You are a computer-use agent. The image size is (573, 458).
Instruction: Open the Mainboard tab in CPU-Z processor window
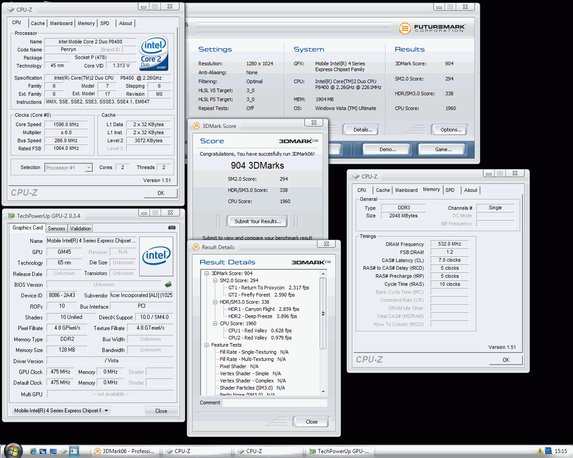pyautogui.click(x=61, y=23)
